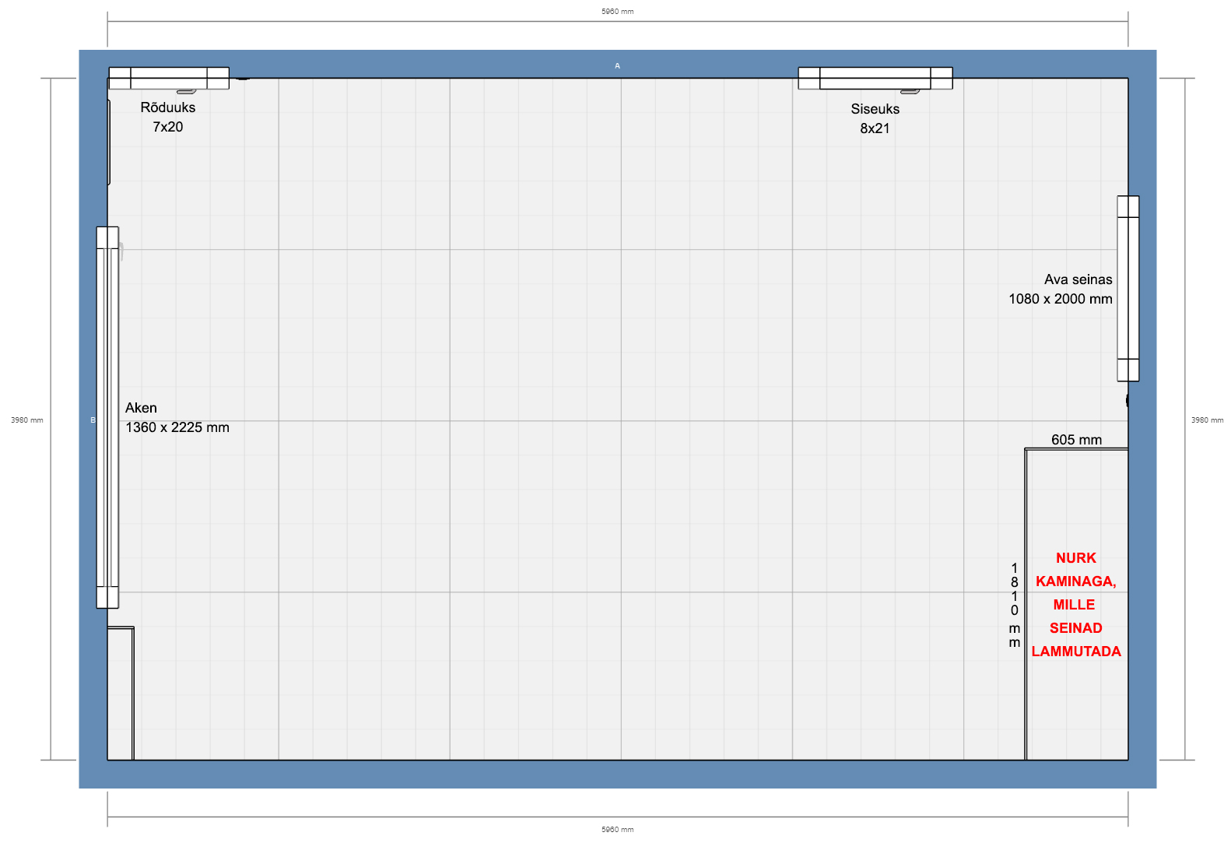
Task: Select the small box in lower-left corner
Action: point(121,693)
